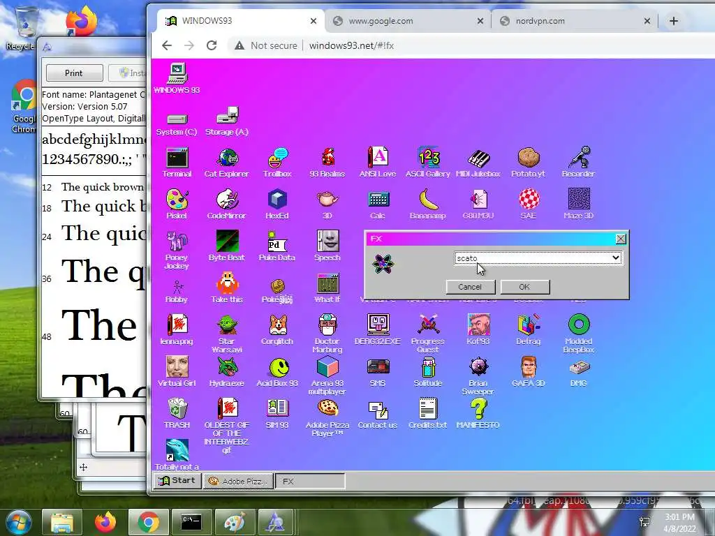
Task: Open HexEd cube icon
Action: pos(277,204)
